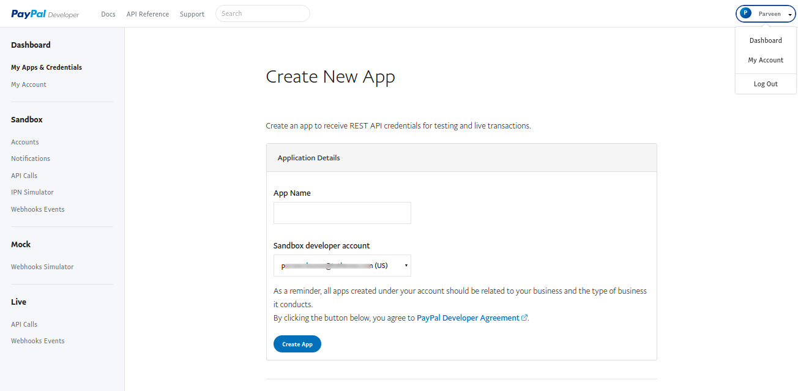Open Sandbox Notifications page
The height and width of the screenshot is (391, 798).
31,158
